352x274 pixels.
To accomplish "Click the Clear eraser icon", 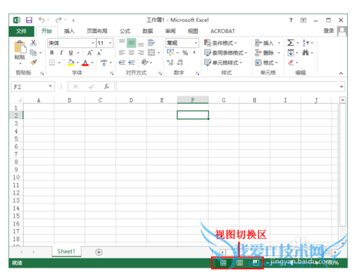I will 291,63.
